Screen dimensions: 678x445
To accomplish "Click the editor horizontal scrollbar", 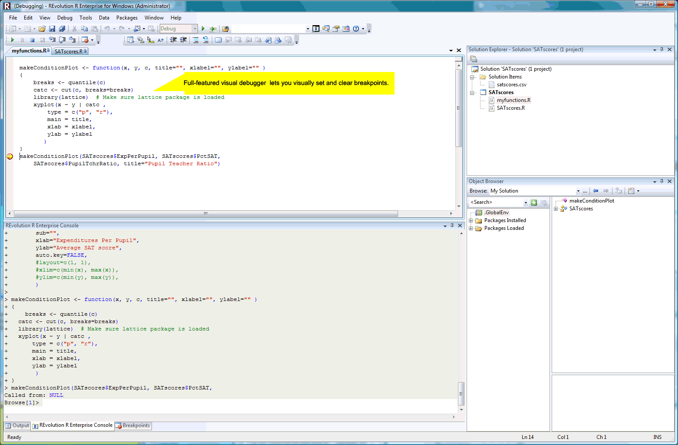I will click(206, 214).
